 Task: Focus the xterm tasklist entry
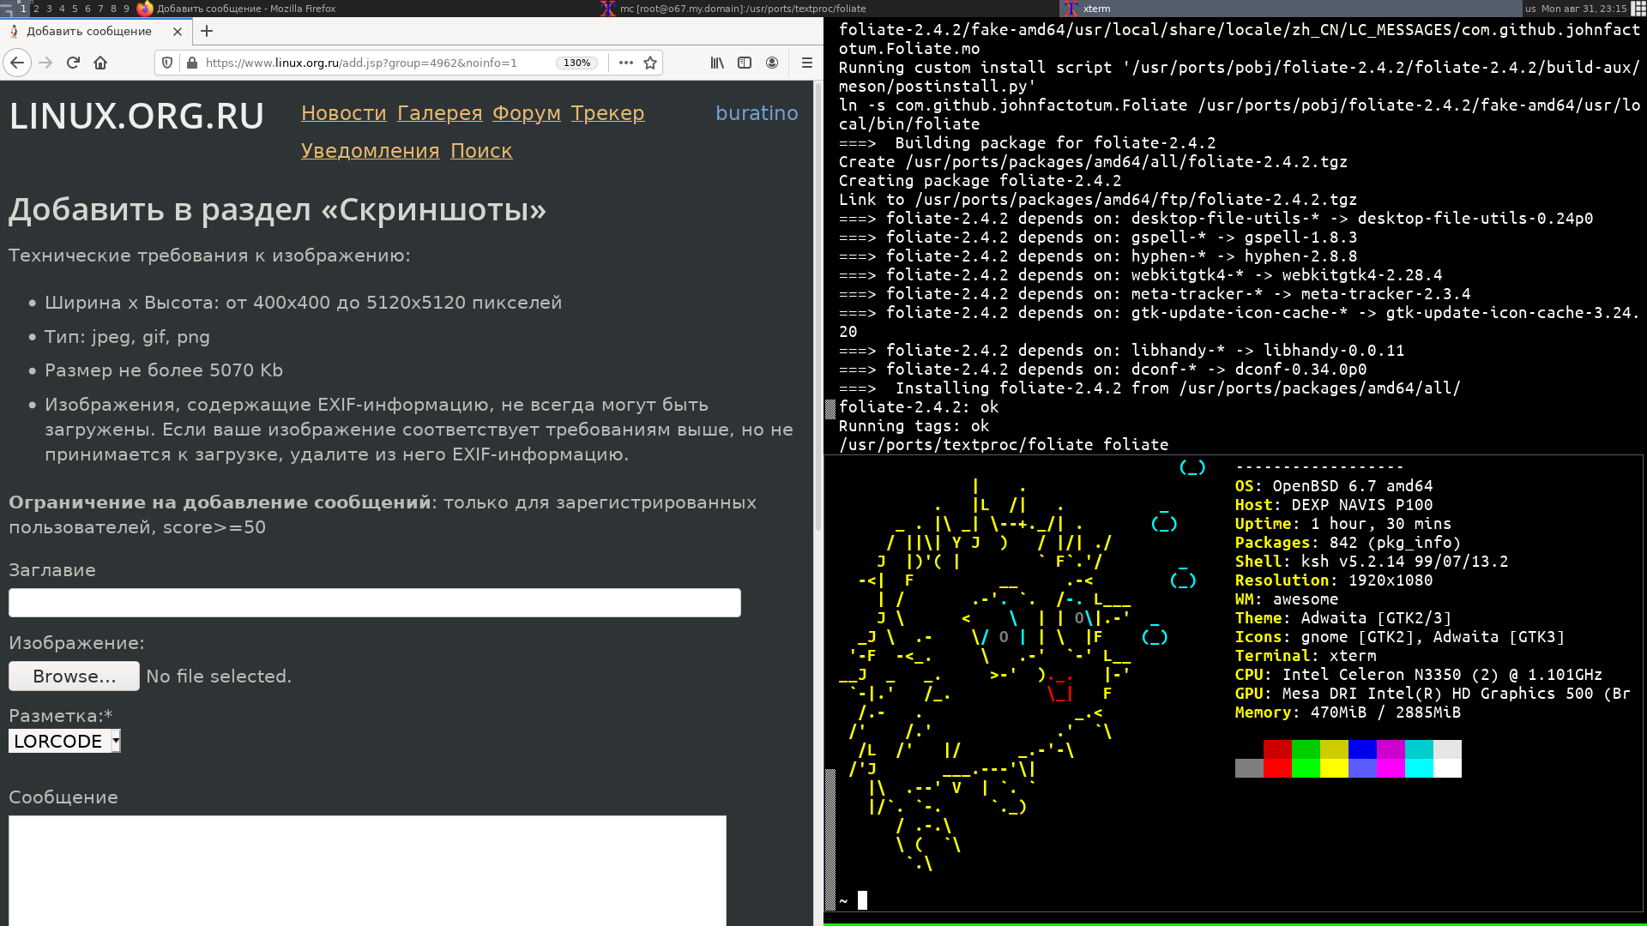1292,9
